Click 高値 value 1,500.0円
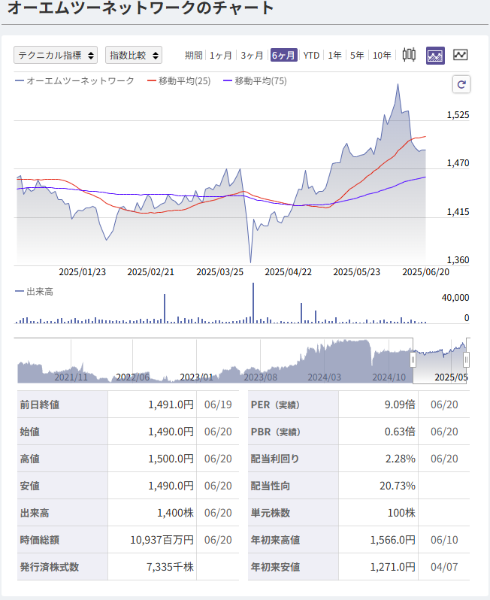 171,459
